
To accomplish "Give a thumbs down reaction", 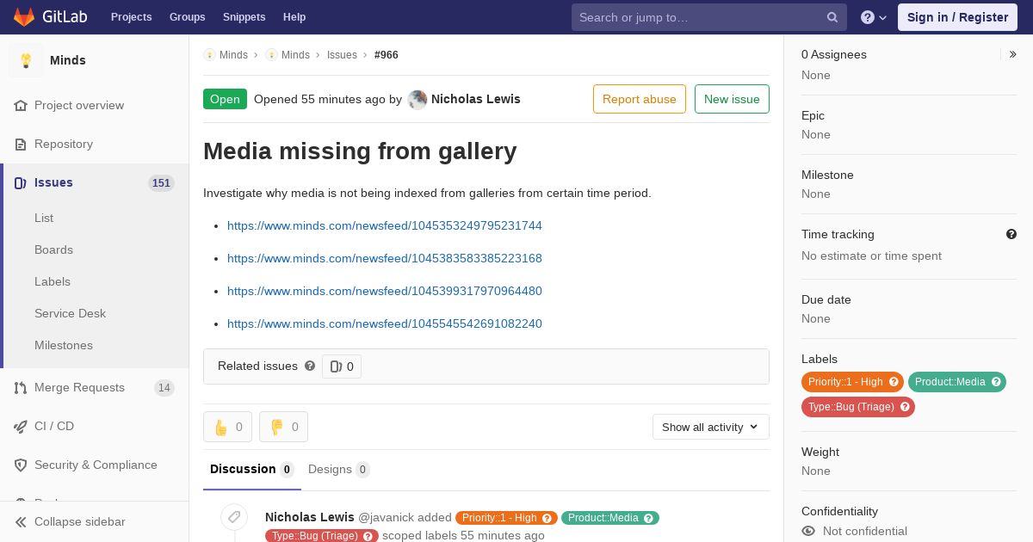I will (283, 427).
